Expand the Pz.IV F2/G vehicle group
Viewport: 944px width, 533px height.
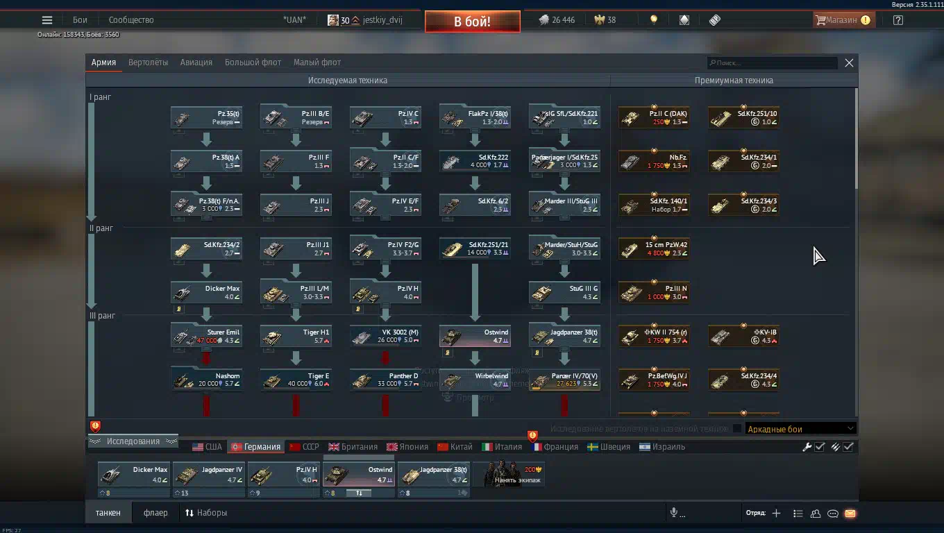point(385,249)
